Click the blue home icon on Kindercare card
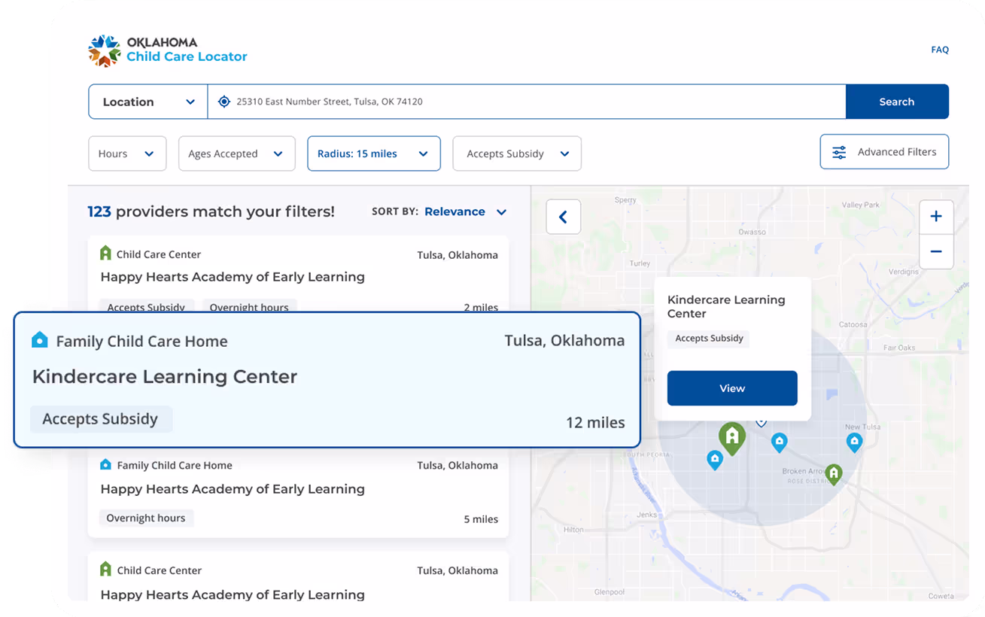This screenshot has height=617, width=985. 40,340
